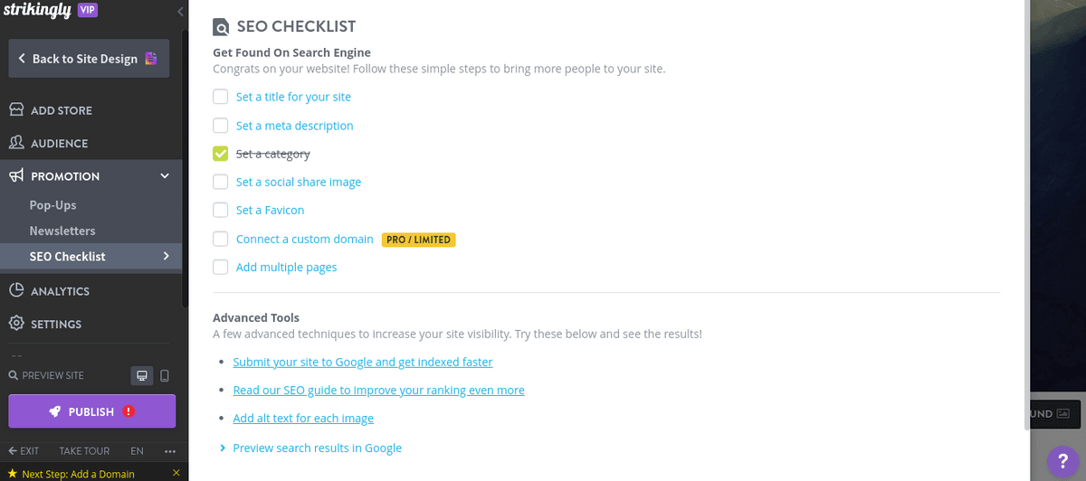The height and width of the screenshot is (481, 1086).
Task: Expand 'Preview search results in Google'
Action: click(223, 448)
